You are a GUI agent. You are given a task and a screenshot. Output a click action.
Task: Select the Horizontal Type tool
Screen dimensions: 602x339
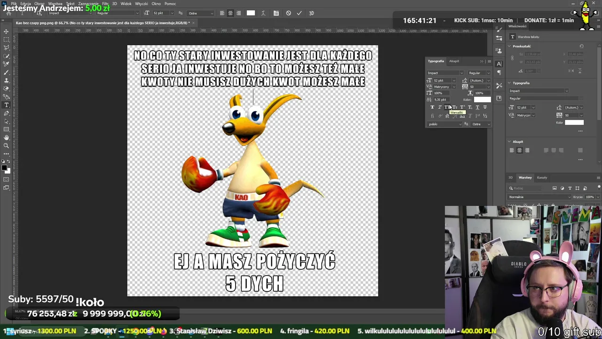6,105
